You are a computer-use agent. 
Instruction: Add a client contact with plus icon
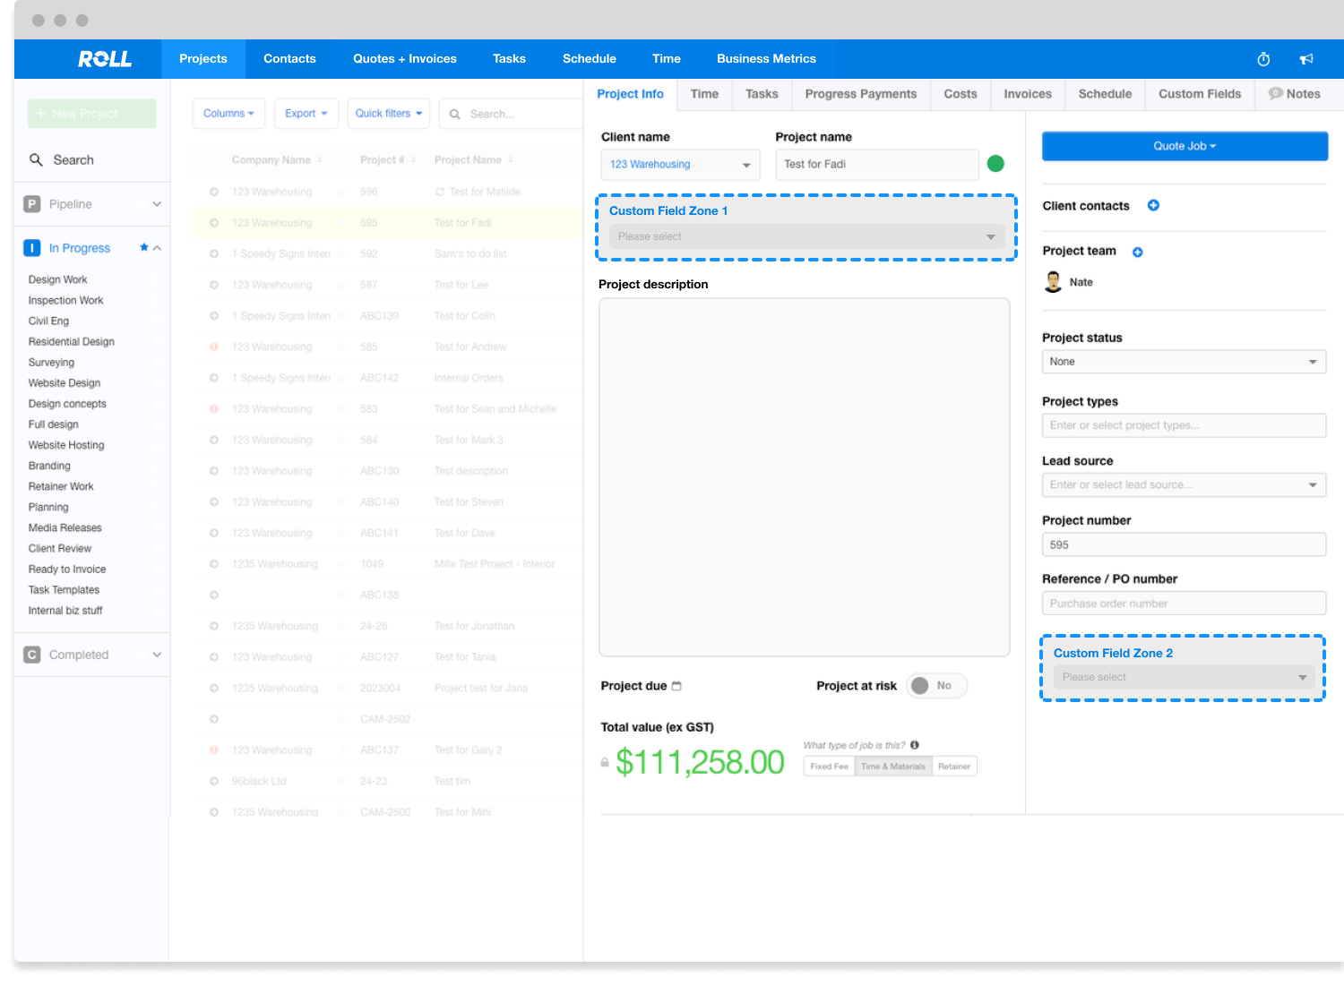click(1153, 205)
